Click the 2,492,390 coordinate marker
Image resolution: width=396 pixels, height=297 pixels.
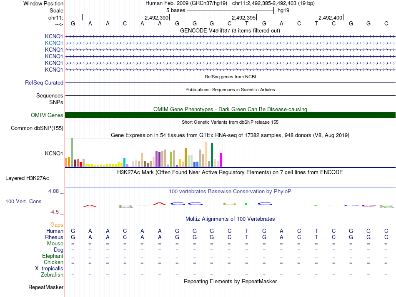click(156, 17)
